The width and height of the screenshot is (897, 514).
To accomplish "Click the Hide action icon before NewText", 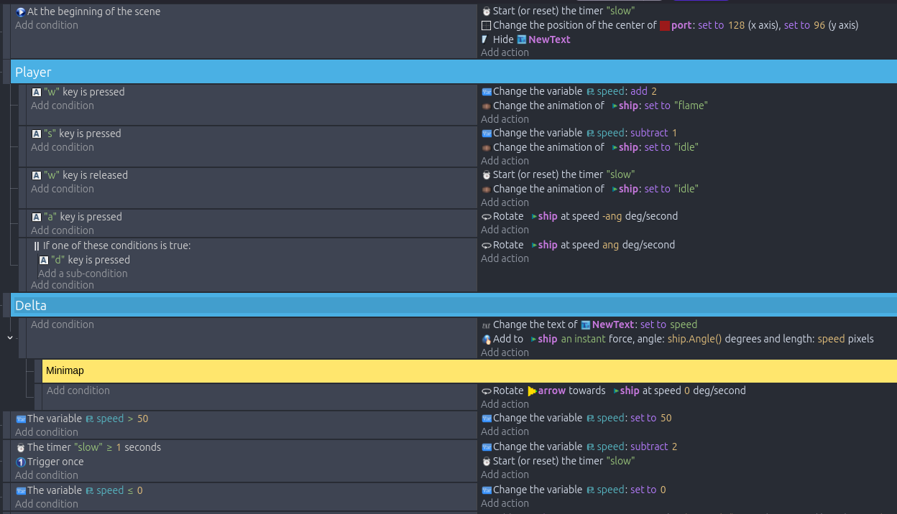I will (x=485, y=39).
